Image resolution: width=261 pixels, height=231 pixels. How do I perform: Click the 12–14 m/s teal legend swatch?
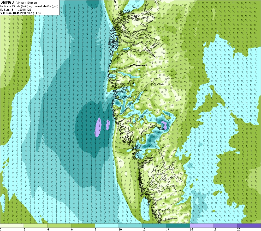click(x=154, y=226)
